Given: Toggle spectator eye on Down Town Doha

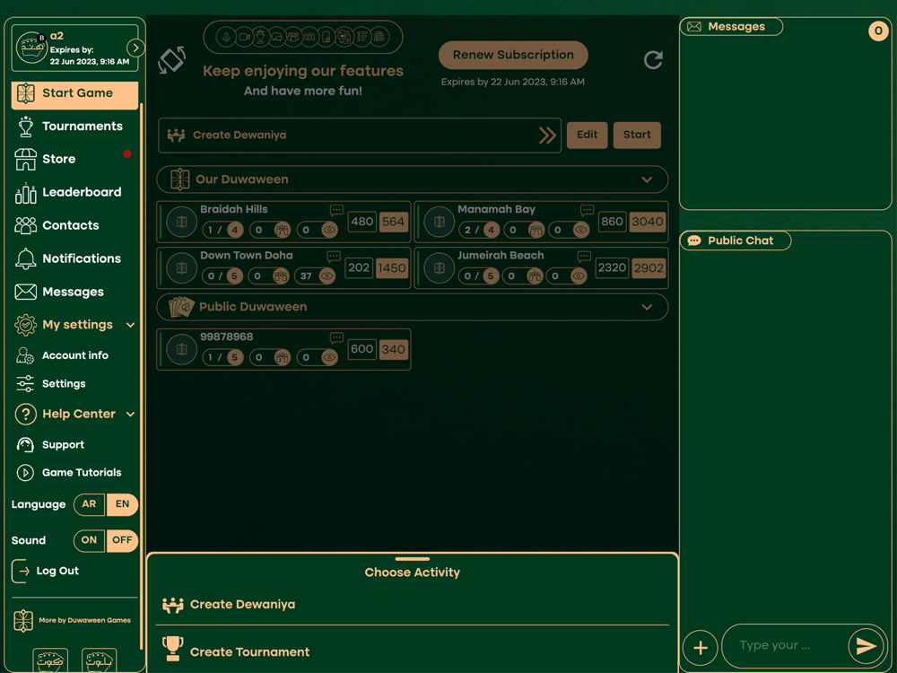Looking at the screenshot, I should (x=327, y=276).
